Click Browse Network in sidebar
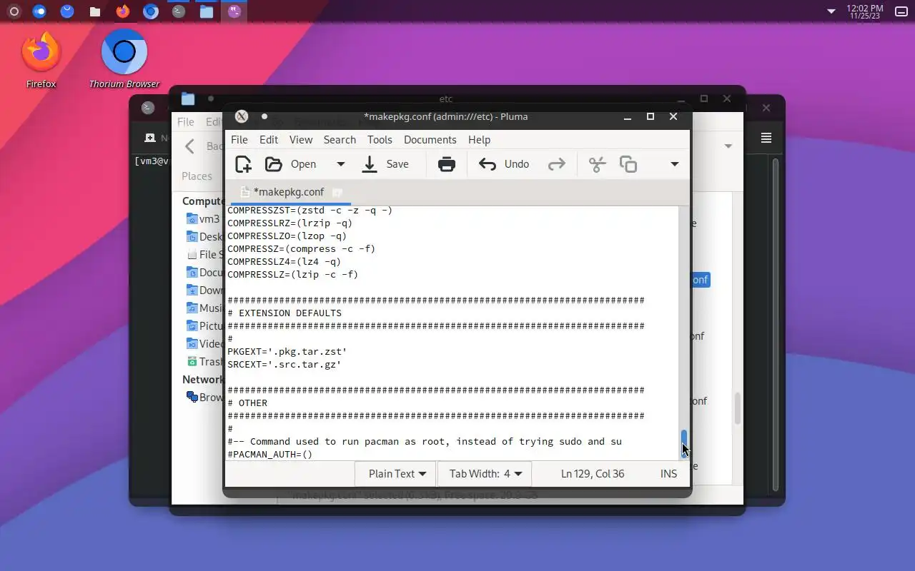Image resolution: width=915 pixels, height=571 pixels. pos(204,398)
